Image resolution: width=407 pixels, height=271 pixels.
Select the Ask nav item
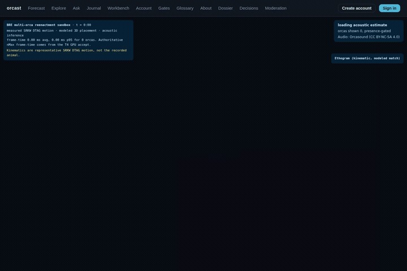click(x=76, y=8)
